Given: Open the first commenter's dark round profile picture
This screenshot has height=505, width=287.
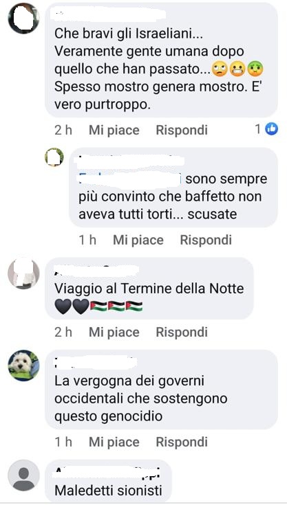Looking at the screenshot, I should click(23, 19).
